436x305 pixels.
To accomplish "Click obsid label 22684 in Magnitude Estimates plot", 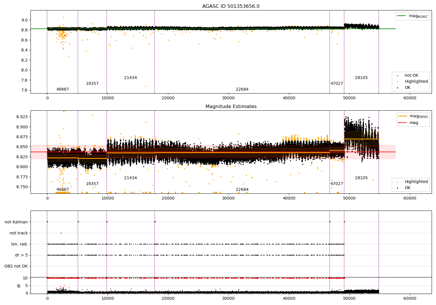I will [x=242, y=189].
